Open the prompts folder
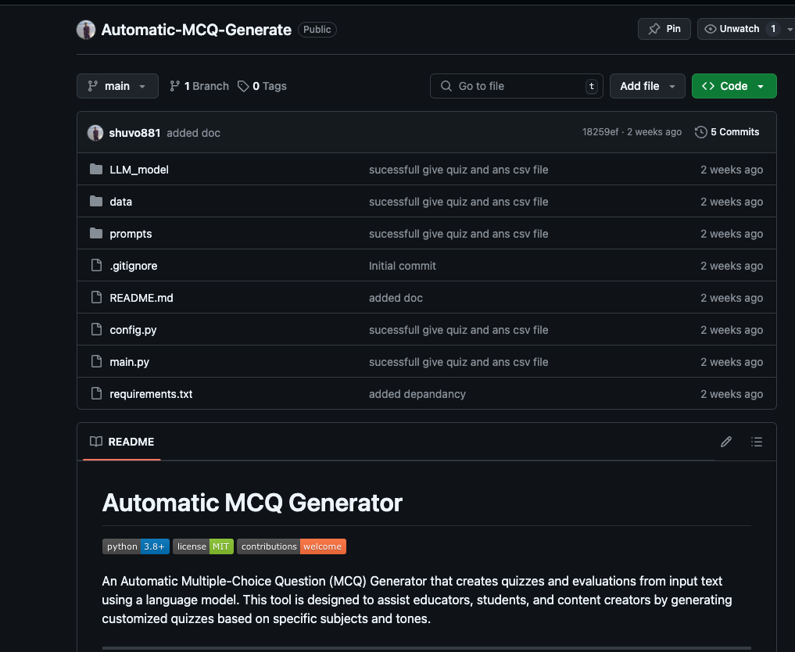The image size is (795, 652). pos(131,234)
